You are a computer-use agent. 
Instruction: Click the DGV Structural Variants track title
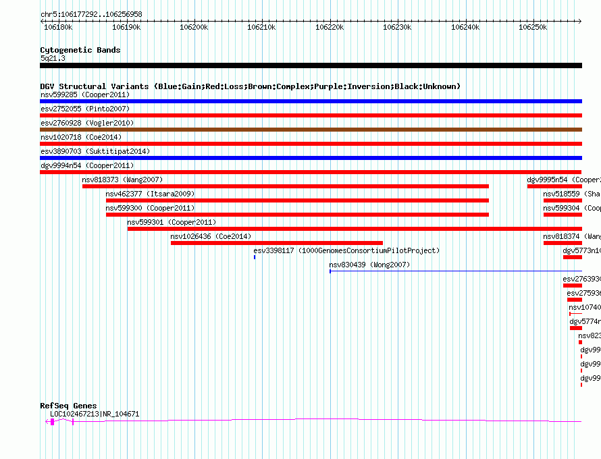250,86
